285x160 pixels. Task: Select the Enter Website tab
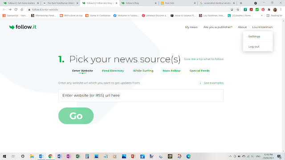point(82,71)
